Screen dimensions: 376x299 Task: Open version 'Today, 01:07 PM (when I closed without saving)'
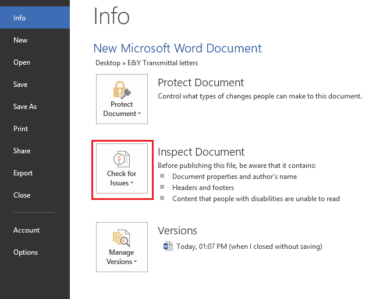[249, 247]
